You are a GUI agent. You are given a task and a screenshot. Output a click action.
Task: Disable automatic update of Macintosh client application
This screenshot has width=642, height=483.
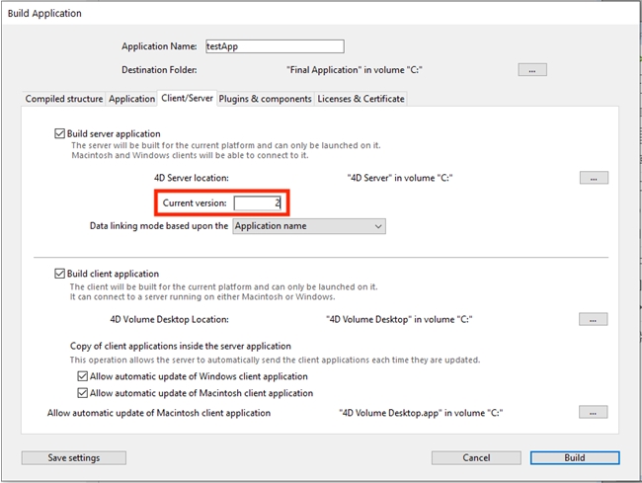tap(83, 393)
